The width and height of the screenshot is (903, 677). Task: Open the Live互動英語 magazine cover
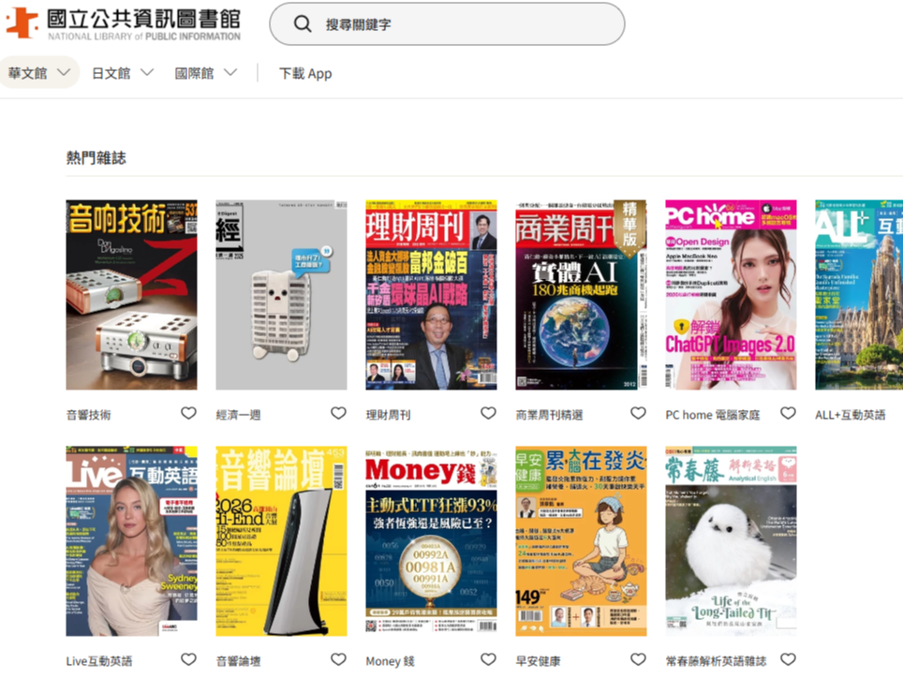tap(131, 541)
